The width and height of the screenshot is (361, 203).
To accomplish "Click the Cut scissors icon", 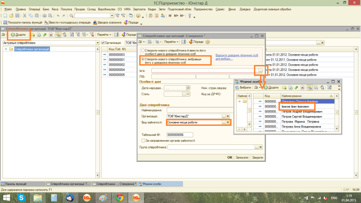I will pos(25,16).
